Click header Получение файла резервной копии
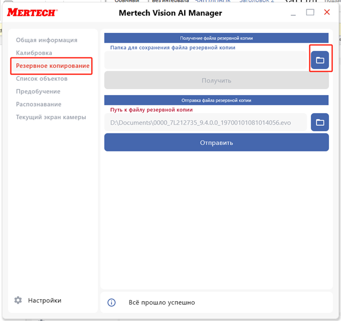The width and height of the screenshot is (341, 321). [x=216, y=38]
